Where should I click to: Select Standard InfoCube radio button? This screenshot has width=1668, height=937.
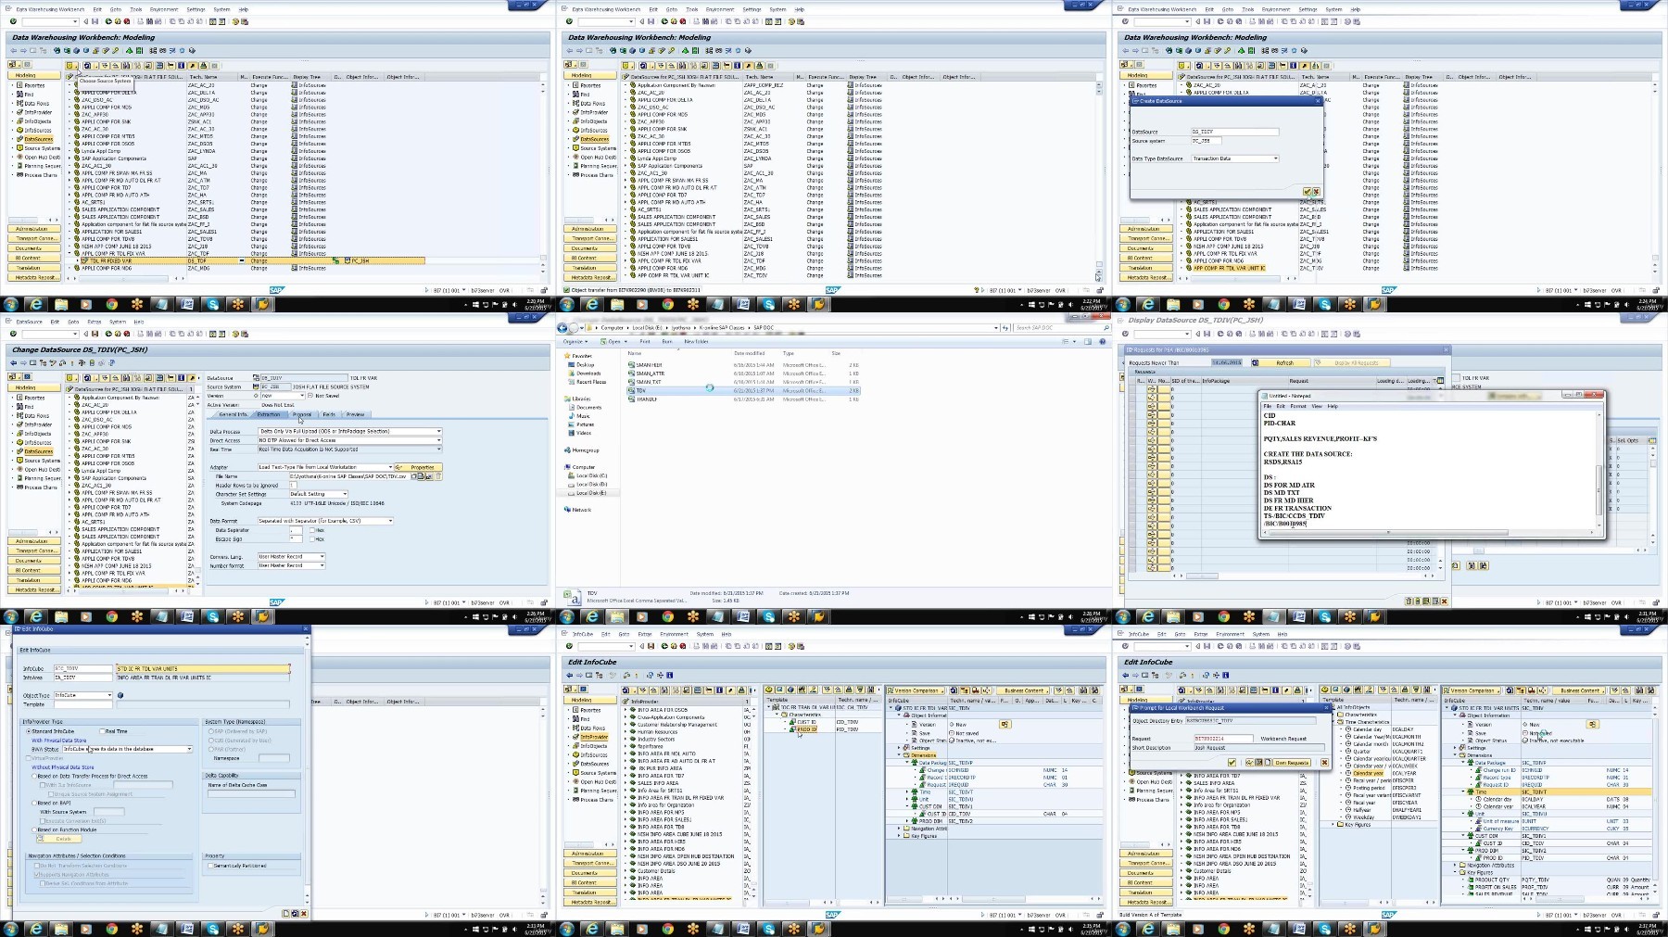pos(29,731)
